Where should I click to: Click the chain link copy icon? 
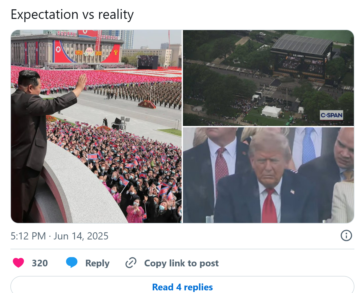point(131,263)
